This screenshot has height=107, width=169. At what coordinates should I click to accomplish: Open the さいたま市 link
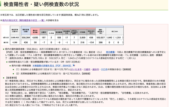point(76,69)
